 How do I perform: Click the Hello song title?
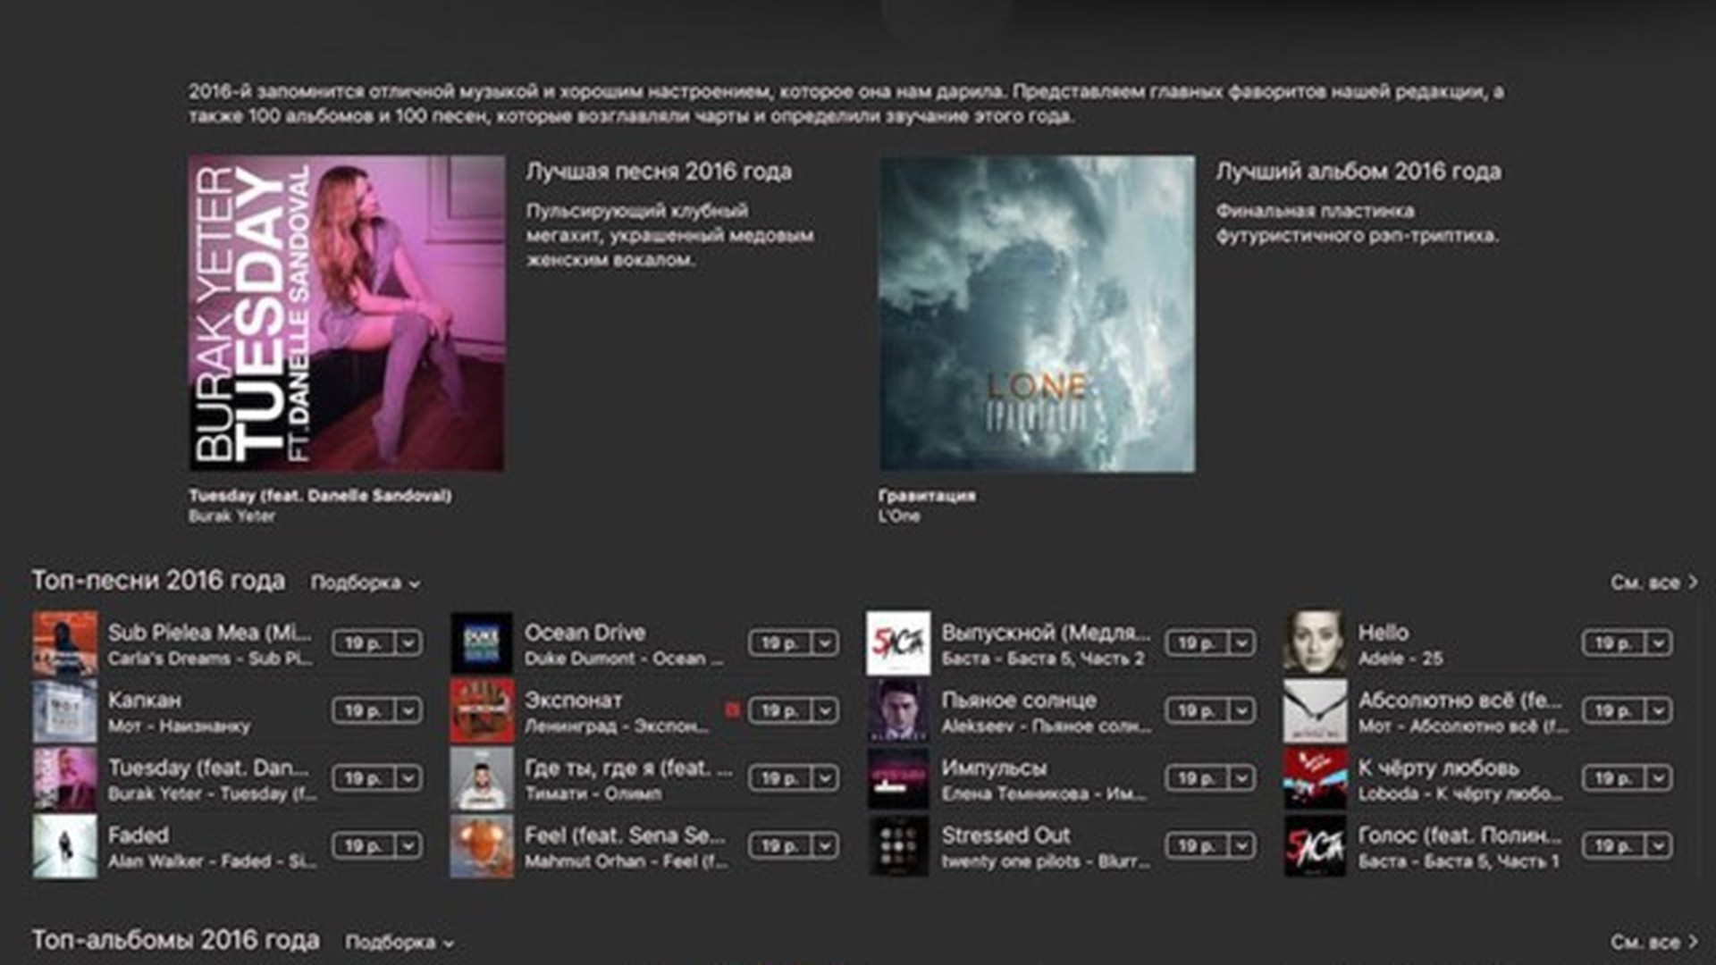point(1384,633)
